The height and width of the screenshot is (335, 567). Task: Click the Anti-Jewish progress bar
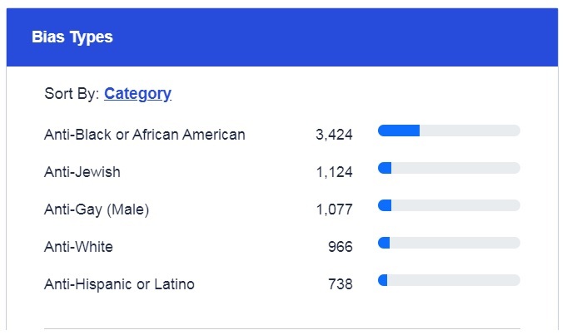(x=449, y=168)
